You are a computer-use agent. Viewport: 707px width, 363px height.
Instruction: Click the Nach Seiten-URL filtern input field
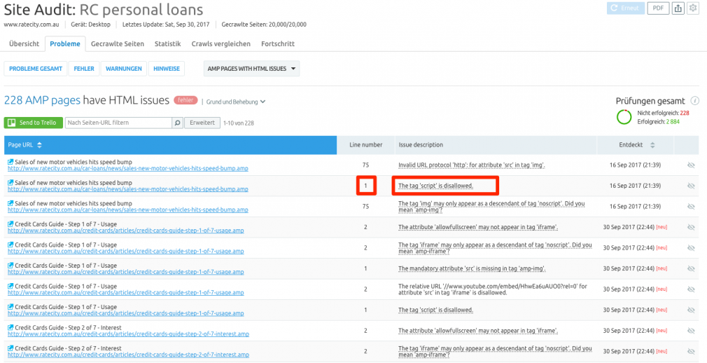pyautogui.click(x=118, y=123)
